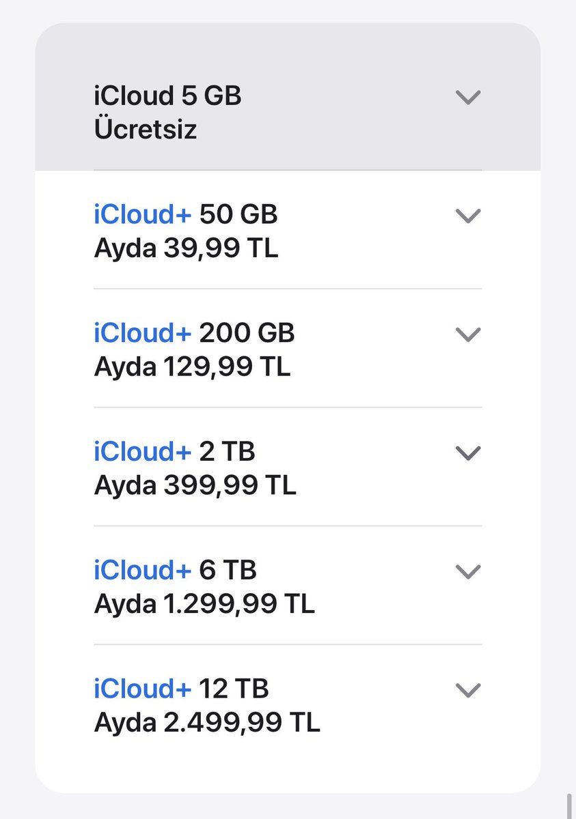
Task: Click blue iCloud+ label on the 6 TB row
Action: coord(143,571)
